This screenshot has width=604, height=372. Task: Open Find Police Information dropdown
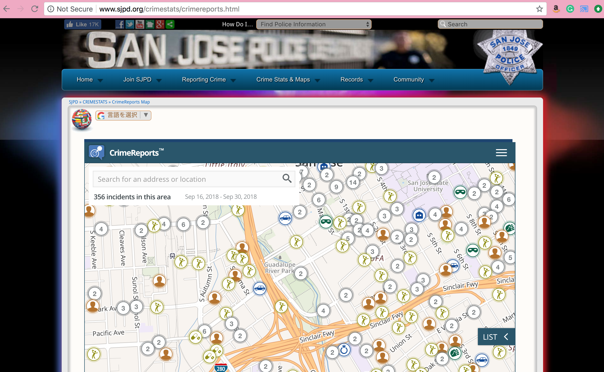(313, 24)
